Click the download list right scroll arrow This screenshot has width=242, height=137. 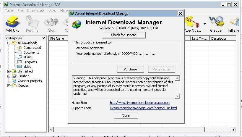[x=234, y=130]
